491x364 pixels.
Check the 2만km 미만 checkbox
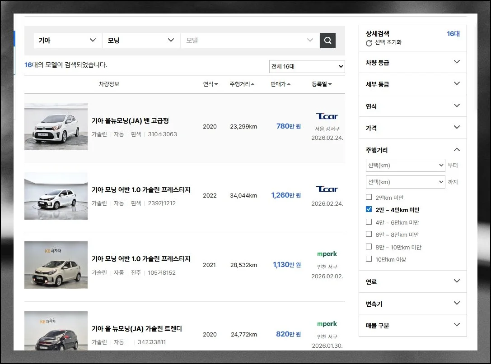point(369,197)
